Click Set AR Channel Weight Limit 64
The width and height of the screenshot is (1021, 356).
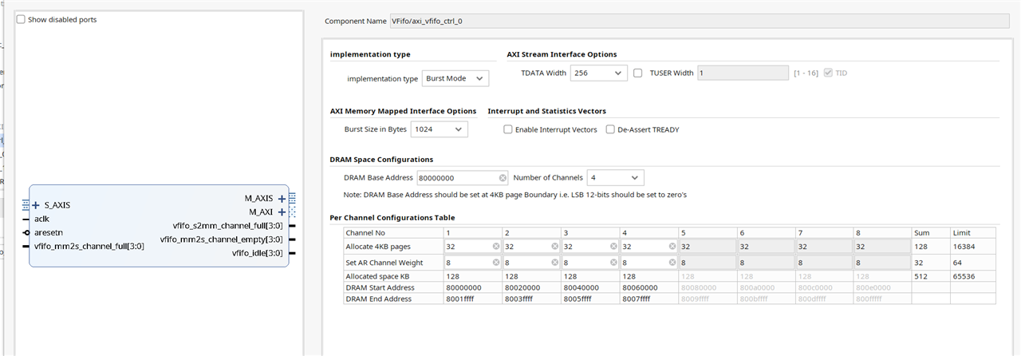point(958,262)
